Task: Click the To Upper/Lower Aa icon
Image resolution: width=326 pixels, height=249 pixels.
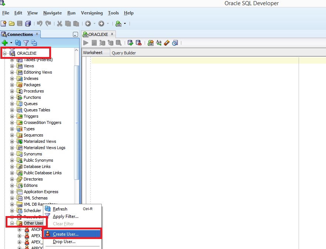Action: [159, 43]
